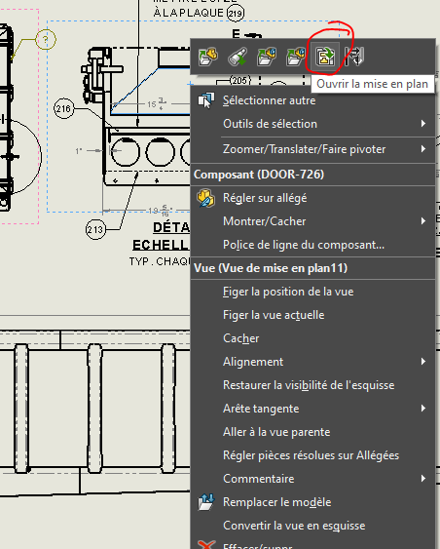The image size is (440, 549).
Task: Click the third open-folder icon with blue component
Action: pos(267,57)
